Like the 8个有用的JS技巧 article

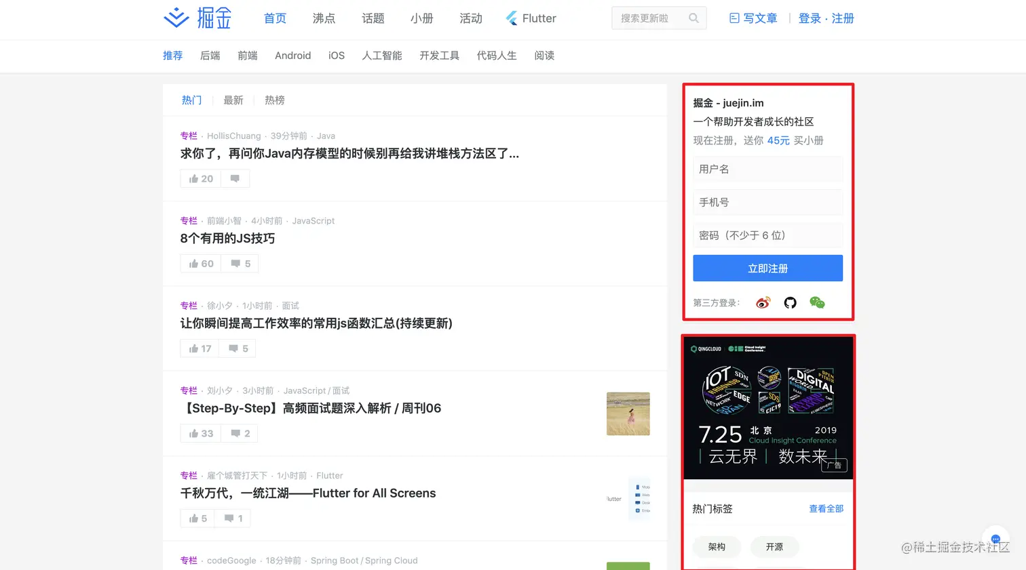[x=201, y=264]
